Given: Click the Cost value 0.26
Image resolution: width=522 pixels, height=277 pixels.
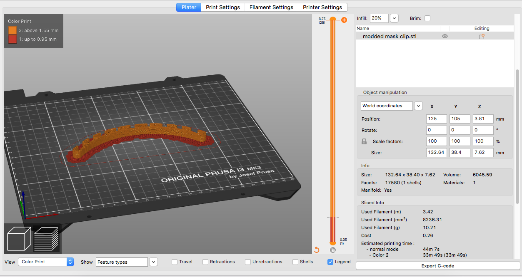Looking at the screenshot, I should tap(428, 235).
